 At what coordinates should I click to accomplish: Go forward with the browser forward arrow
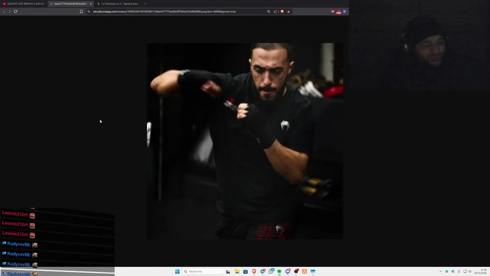point(10,11)
